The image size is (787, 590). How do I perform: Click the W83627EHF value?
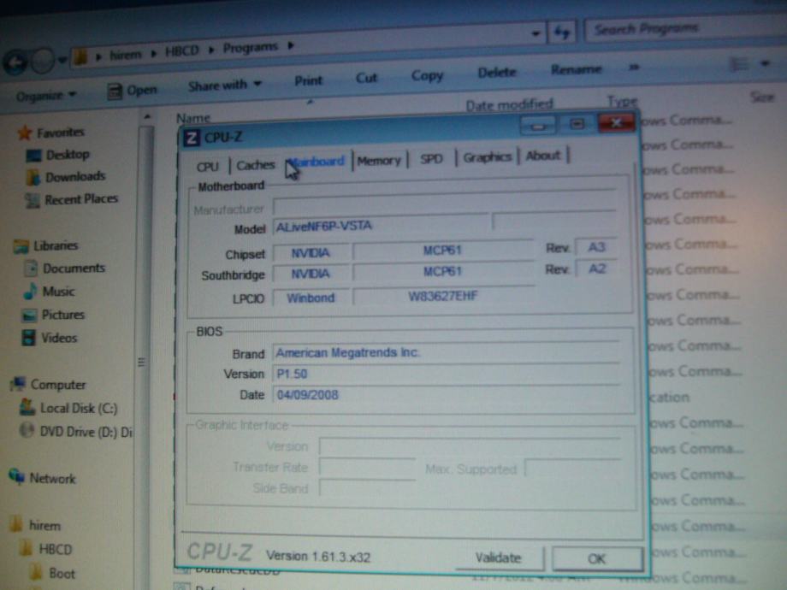[x=443, y=296]
